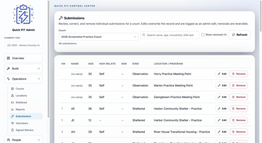Expand the People section chevron
Image resolution: width=262 pixels, height=143 pixels.
[39, 140]
